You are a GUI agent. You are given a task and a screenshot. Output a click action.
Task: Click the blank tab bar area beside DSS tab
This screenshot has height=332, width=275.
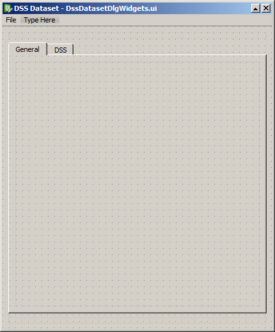pyautogui.click(x=170, y=49)
